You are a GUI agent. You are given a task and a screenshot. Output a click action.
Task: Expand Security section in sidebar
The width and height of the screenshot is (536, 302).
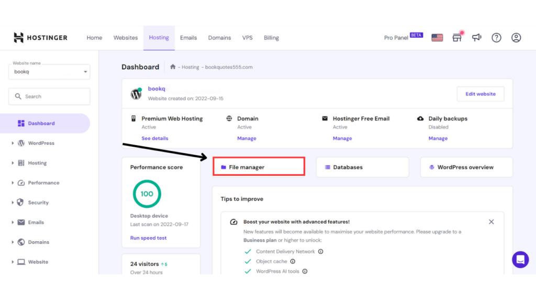pos(13,202)
